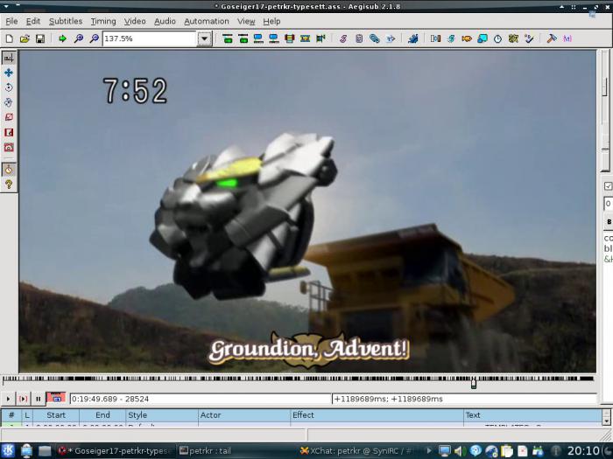Click the video seek bar handle
This screenshot has width=613, height=459.
coord(474,383)
